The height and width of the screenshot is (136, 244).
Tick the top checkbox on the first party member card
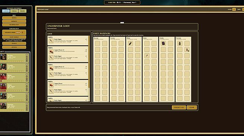click(27, 55)
